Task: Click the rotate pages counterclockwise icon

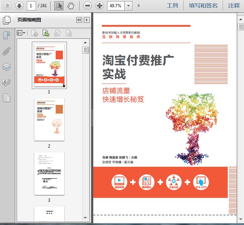Action: [x=57, y=33]
